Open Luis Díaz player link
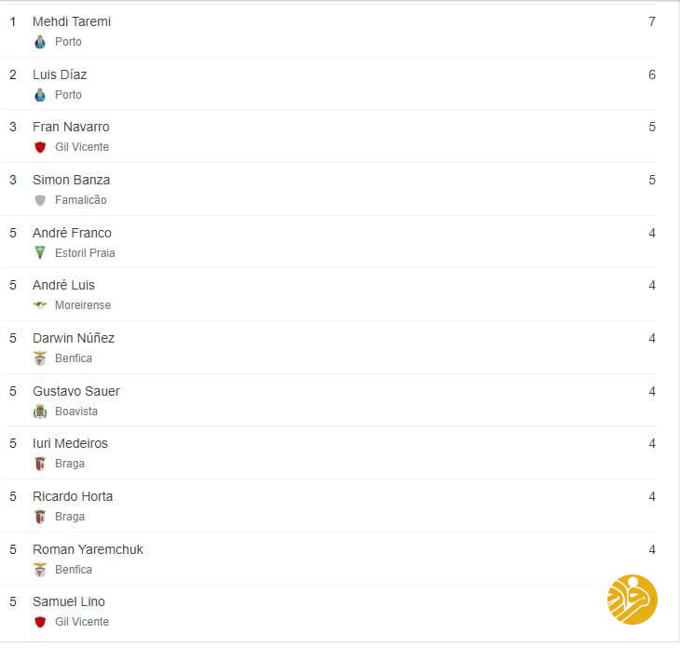This screenshot has height=648, width=680. pyautogui.click(x=60, y=74)
